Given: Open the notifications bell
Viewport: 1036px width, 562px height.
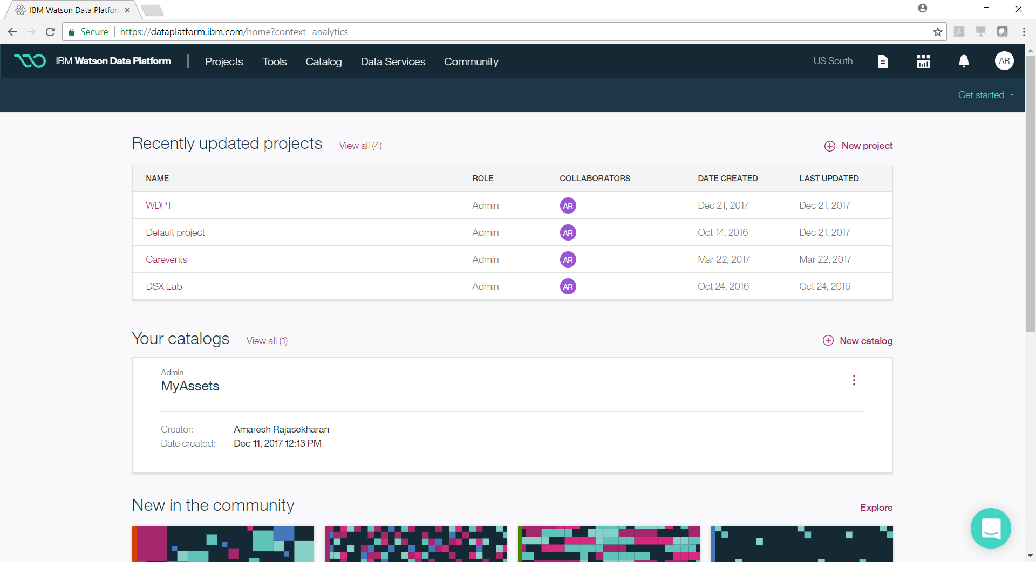Looking at the screenshot, I should click(x=964, y=61).
